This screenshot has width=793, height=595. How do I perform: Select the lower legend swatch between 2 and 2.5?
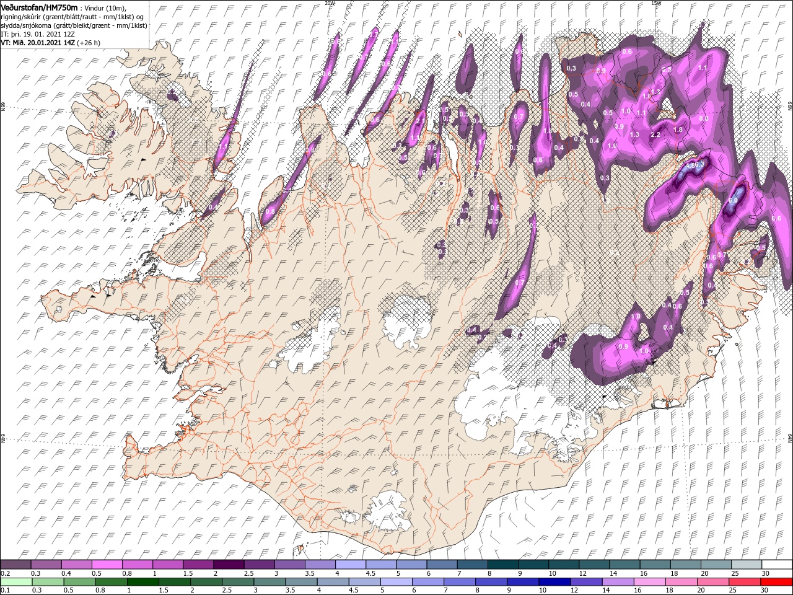(x=206, y=582)
